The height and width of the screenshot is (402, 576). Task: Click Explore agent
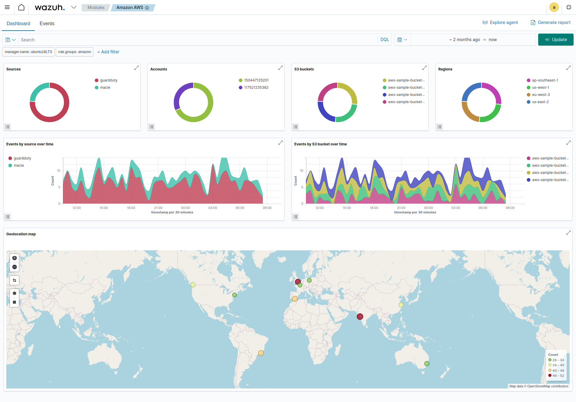(x=500, y=22)
